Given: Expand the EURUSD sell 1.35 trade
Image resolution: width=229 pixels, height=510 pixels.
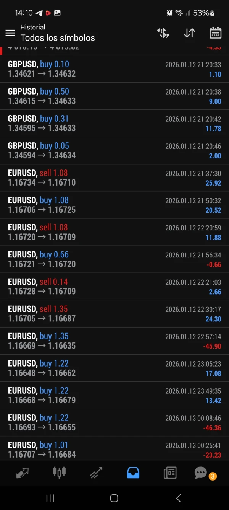Looking at the screenshot, I should pyautogui.click(x=114, y=314).
